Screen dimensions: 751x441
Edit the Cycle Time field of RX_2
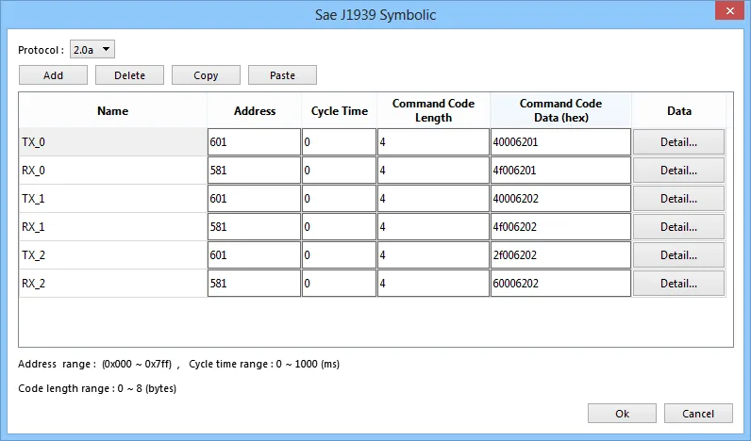pos(339,283)
